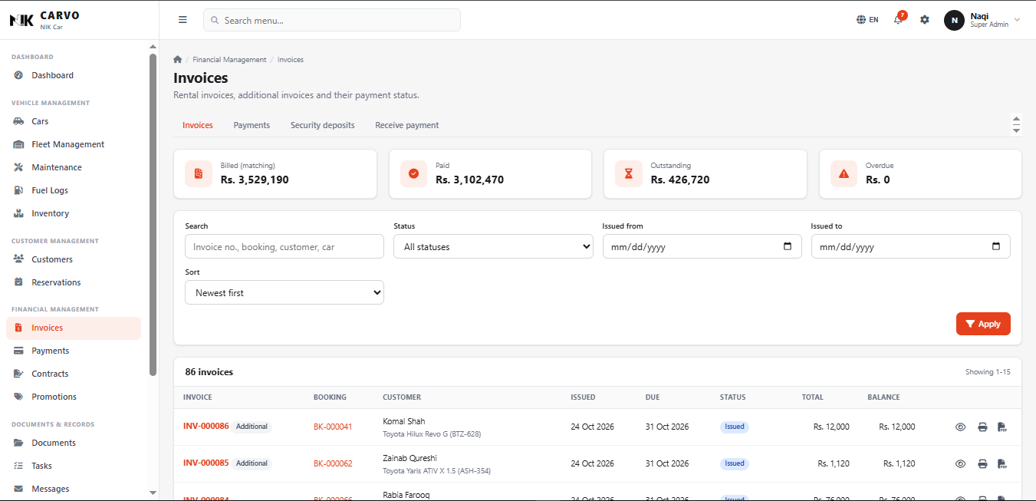
Task: Open booking link BK-000062
Action: pos(333,463)
